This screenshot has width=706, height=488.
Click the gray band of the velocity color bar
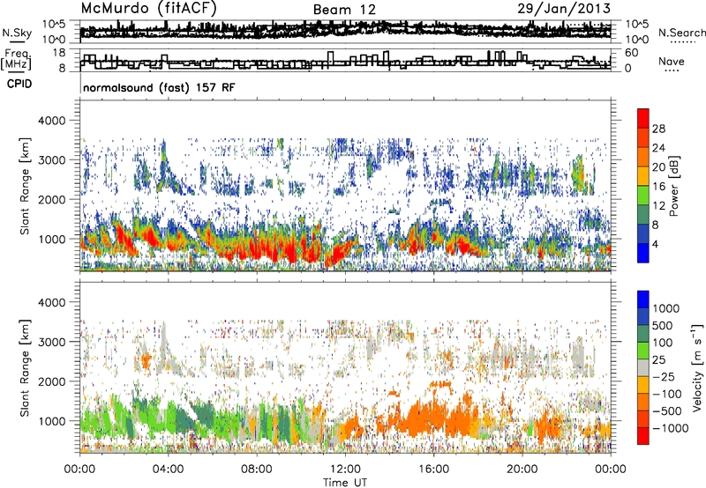point(643,368)
